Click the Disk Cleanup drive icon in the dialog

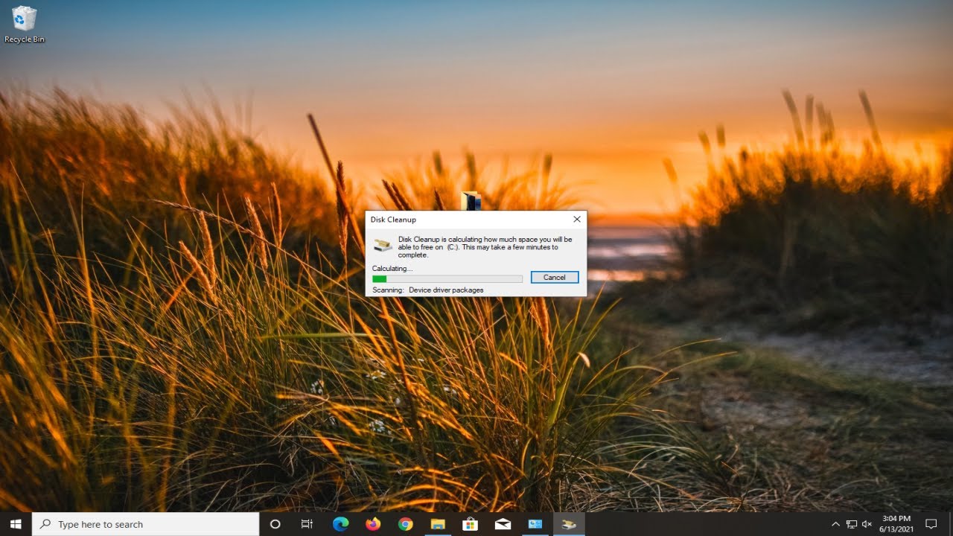[383, 245]
